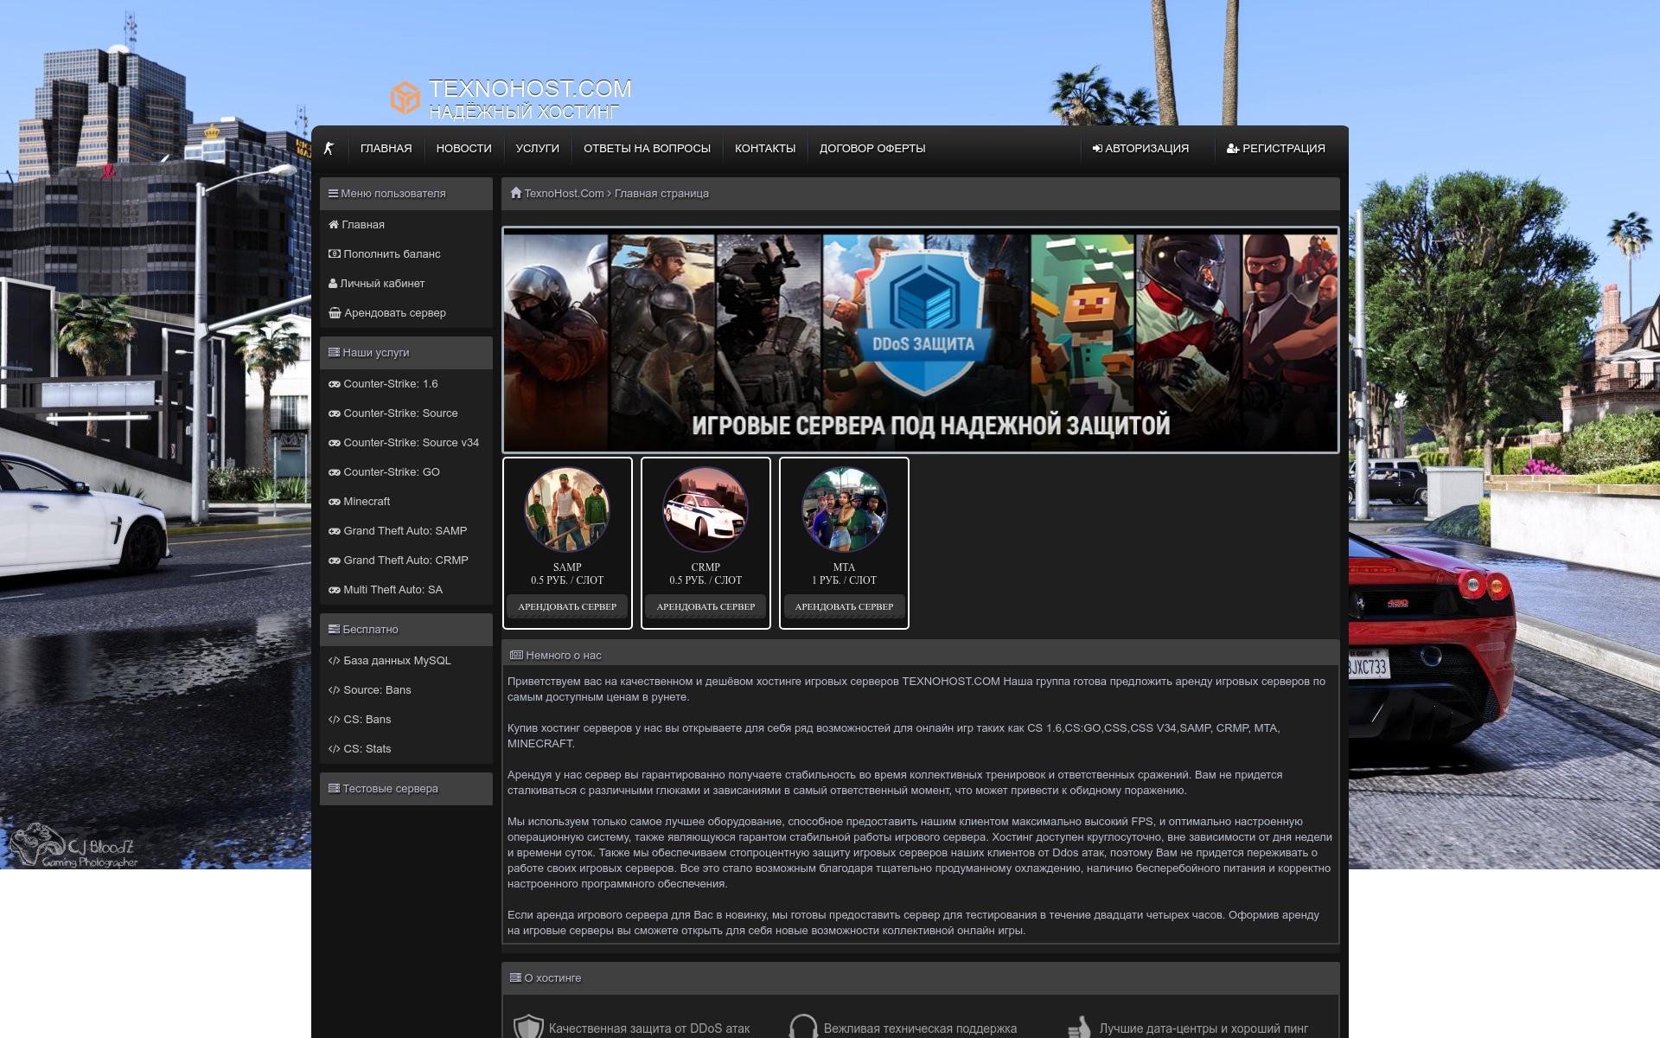Click the orange cube TexnoHost logo
This screenshot has height=1038, width=1660.
pos(405,98)
